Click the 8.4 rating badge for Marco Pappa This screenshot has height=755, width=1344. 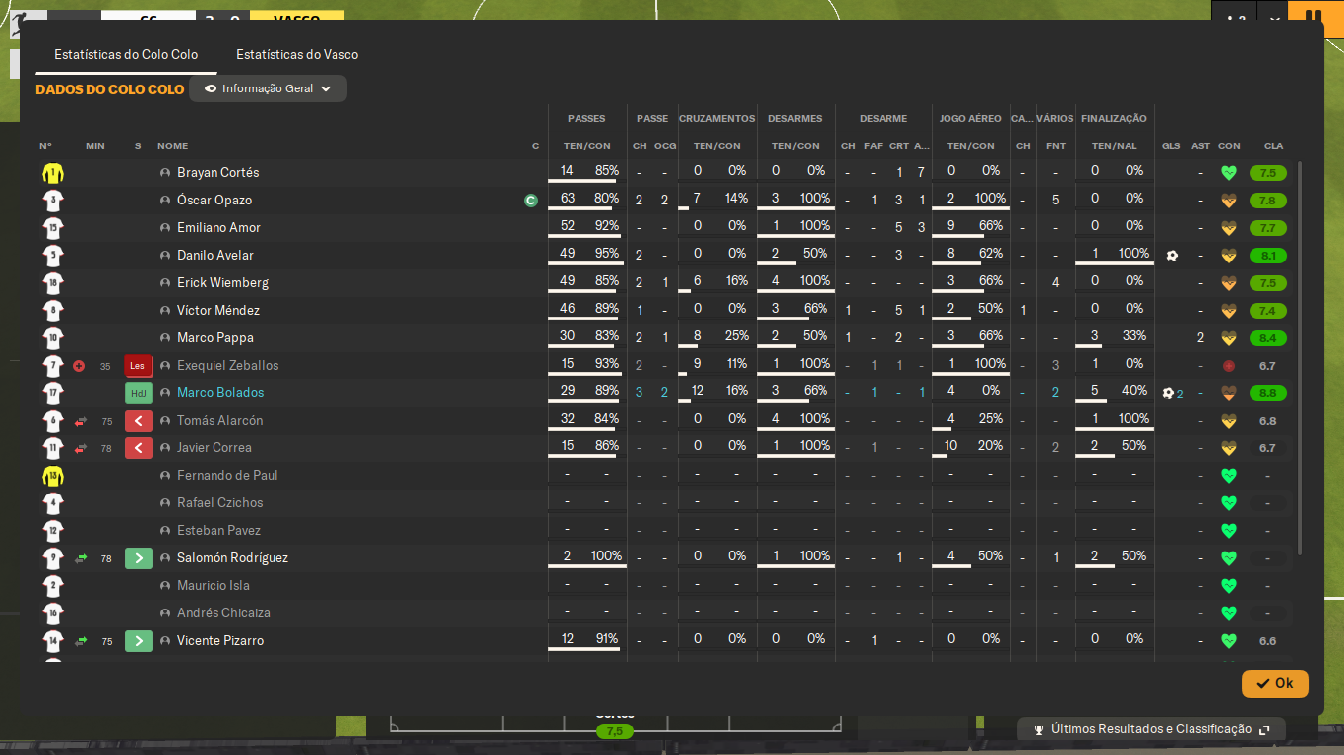click(1267, 338)
